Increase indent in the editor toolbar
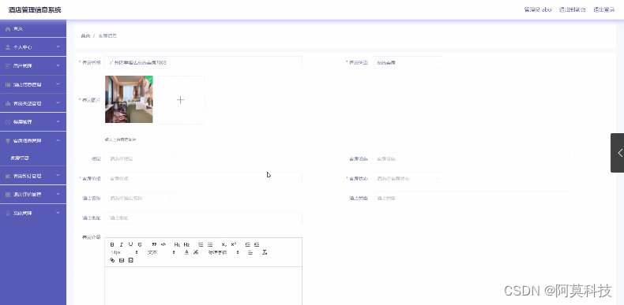 257,244
